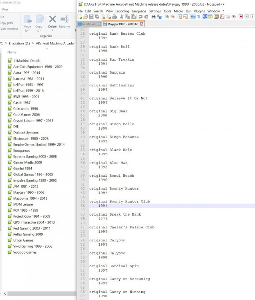Image resolution: width=255 pixels, height=300 pixels.
Task: Toggle the Document Map panel
Action: pyautogui.click(x=216, y=17)
